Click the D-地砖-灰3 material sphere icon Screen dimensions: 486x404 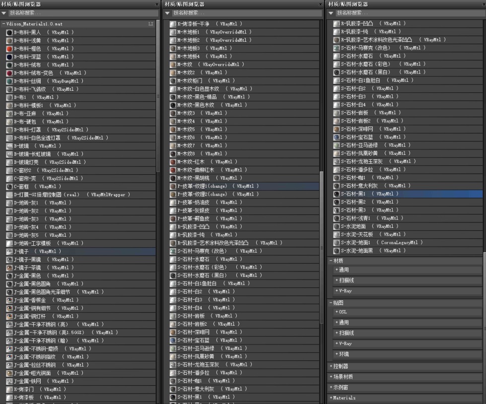pyautogui.click(x=9, y=219)
